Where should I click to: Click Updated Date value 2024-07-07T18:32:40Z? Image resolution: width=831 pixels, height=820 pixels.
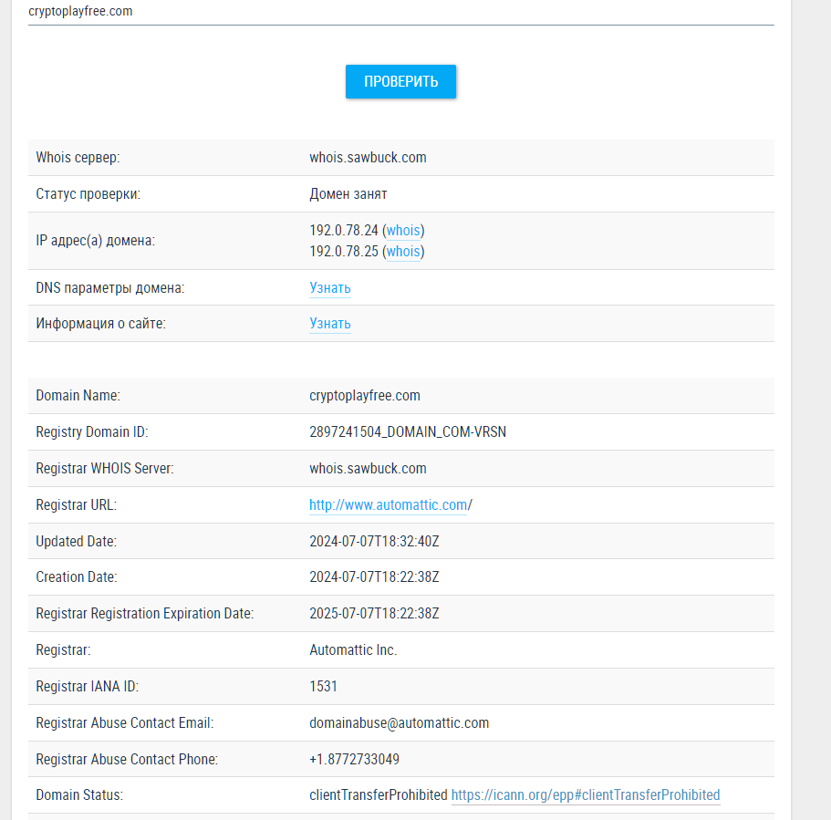(374, 541)
